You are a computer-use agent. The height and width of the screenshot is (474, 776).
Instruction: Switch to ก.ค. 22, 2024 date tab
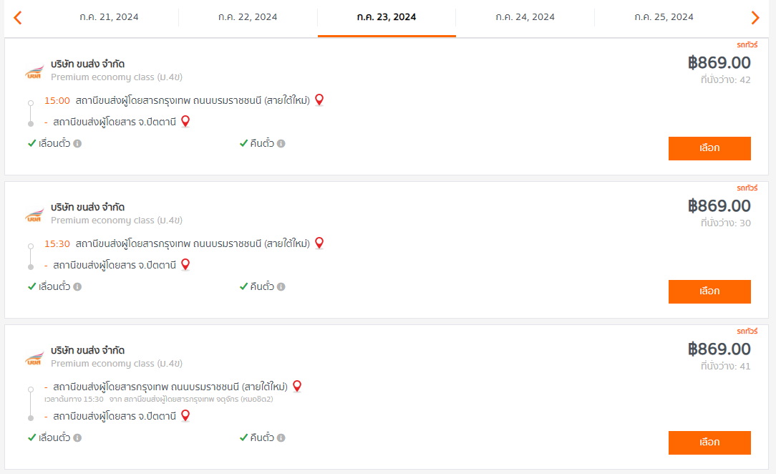(x=248, y=17)
